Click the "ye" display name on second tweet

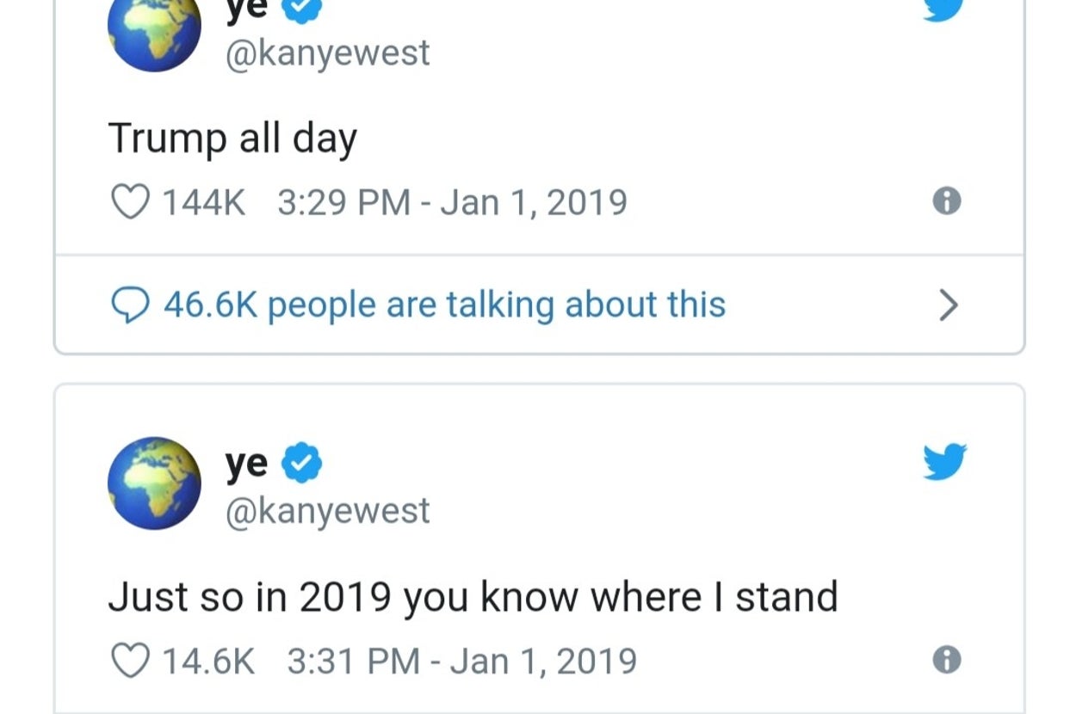click(x=246, y=465)
